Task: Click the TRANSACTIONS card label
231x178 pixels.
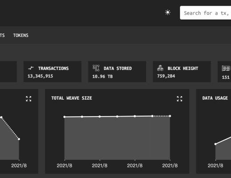Action: pos(53,69)
